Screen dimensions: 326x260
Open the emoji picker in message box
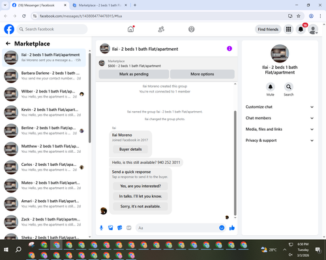(222, 227)
